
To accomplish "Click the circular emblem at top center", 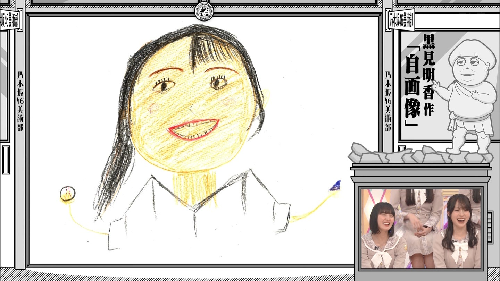I will point(204,11).
